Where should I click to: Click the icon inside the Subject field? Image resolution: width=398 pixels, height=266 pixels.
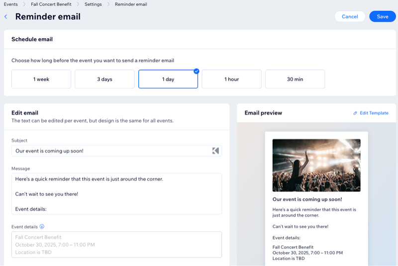tap(215, 151)
